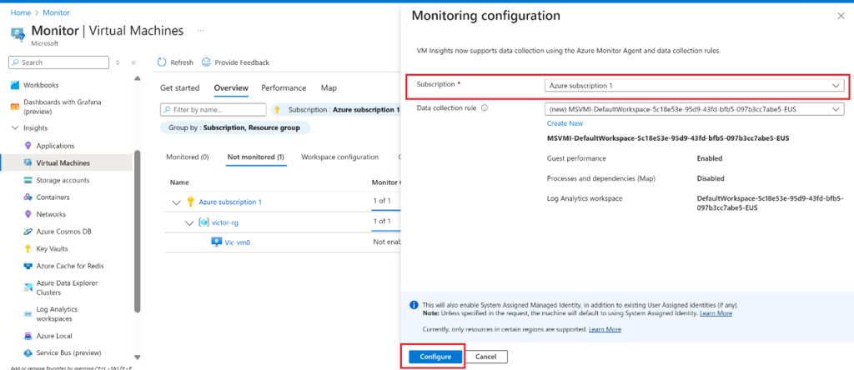Viewport: 854px width, 370px height.
Task: Click the Monitor page header icon
Action: click(x=18, y=34)
